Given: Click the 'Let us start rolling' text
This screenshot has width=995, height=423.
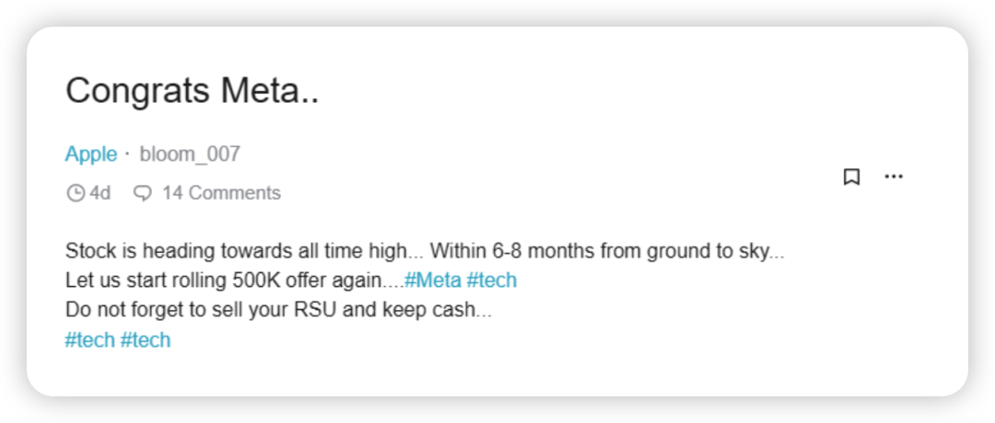Looking at the screenshot, I should click(146, 280).
